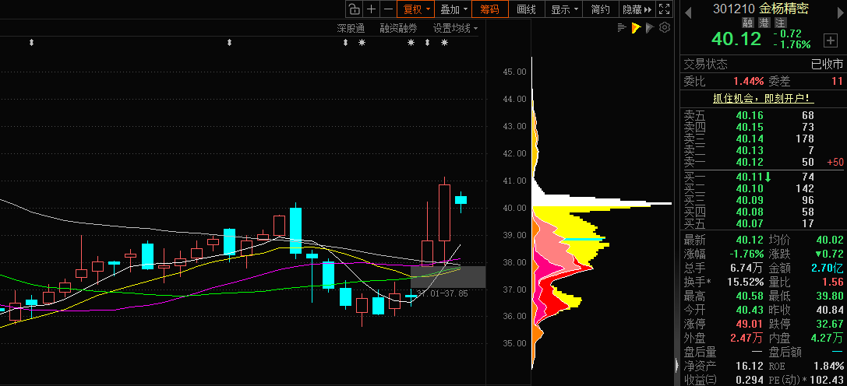Click the chip distribution list-lines icon
The width and height of the screenshot is (847, 386).
622,27
